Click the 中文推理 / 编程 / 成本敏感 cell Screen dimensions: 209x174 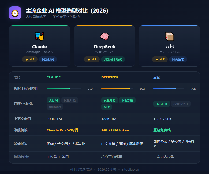point(122,144)
